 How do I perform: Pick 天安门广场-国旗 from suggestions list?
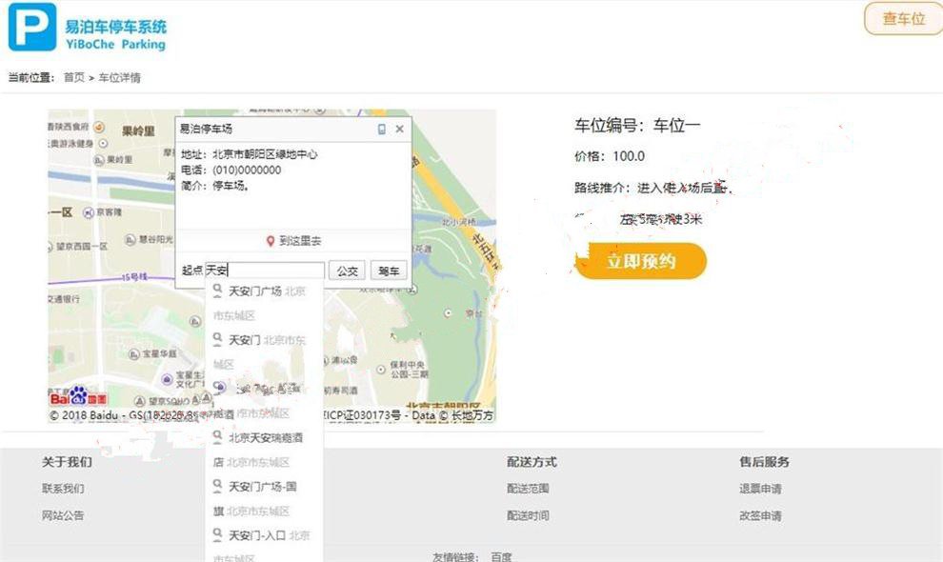262,487
